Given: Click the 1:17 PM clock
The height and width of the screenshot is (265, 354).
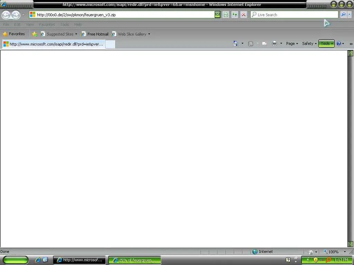Looking at the screenshot, I should (x=341, y=260).
